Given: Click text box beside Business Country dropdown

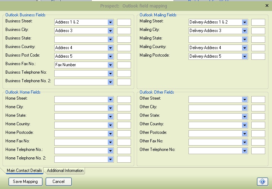Looking at the screenshot, I should pos(124,48).
